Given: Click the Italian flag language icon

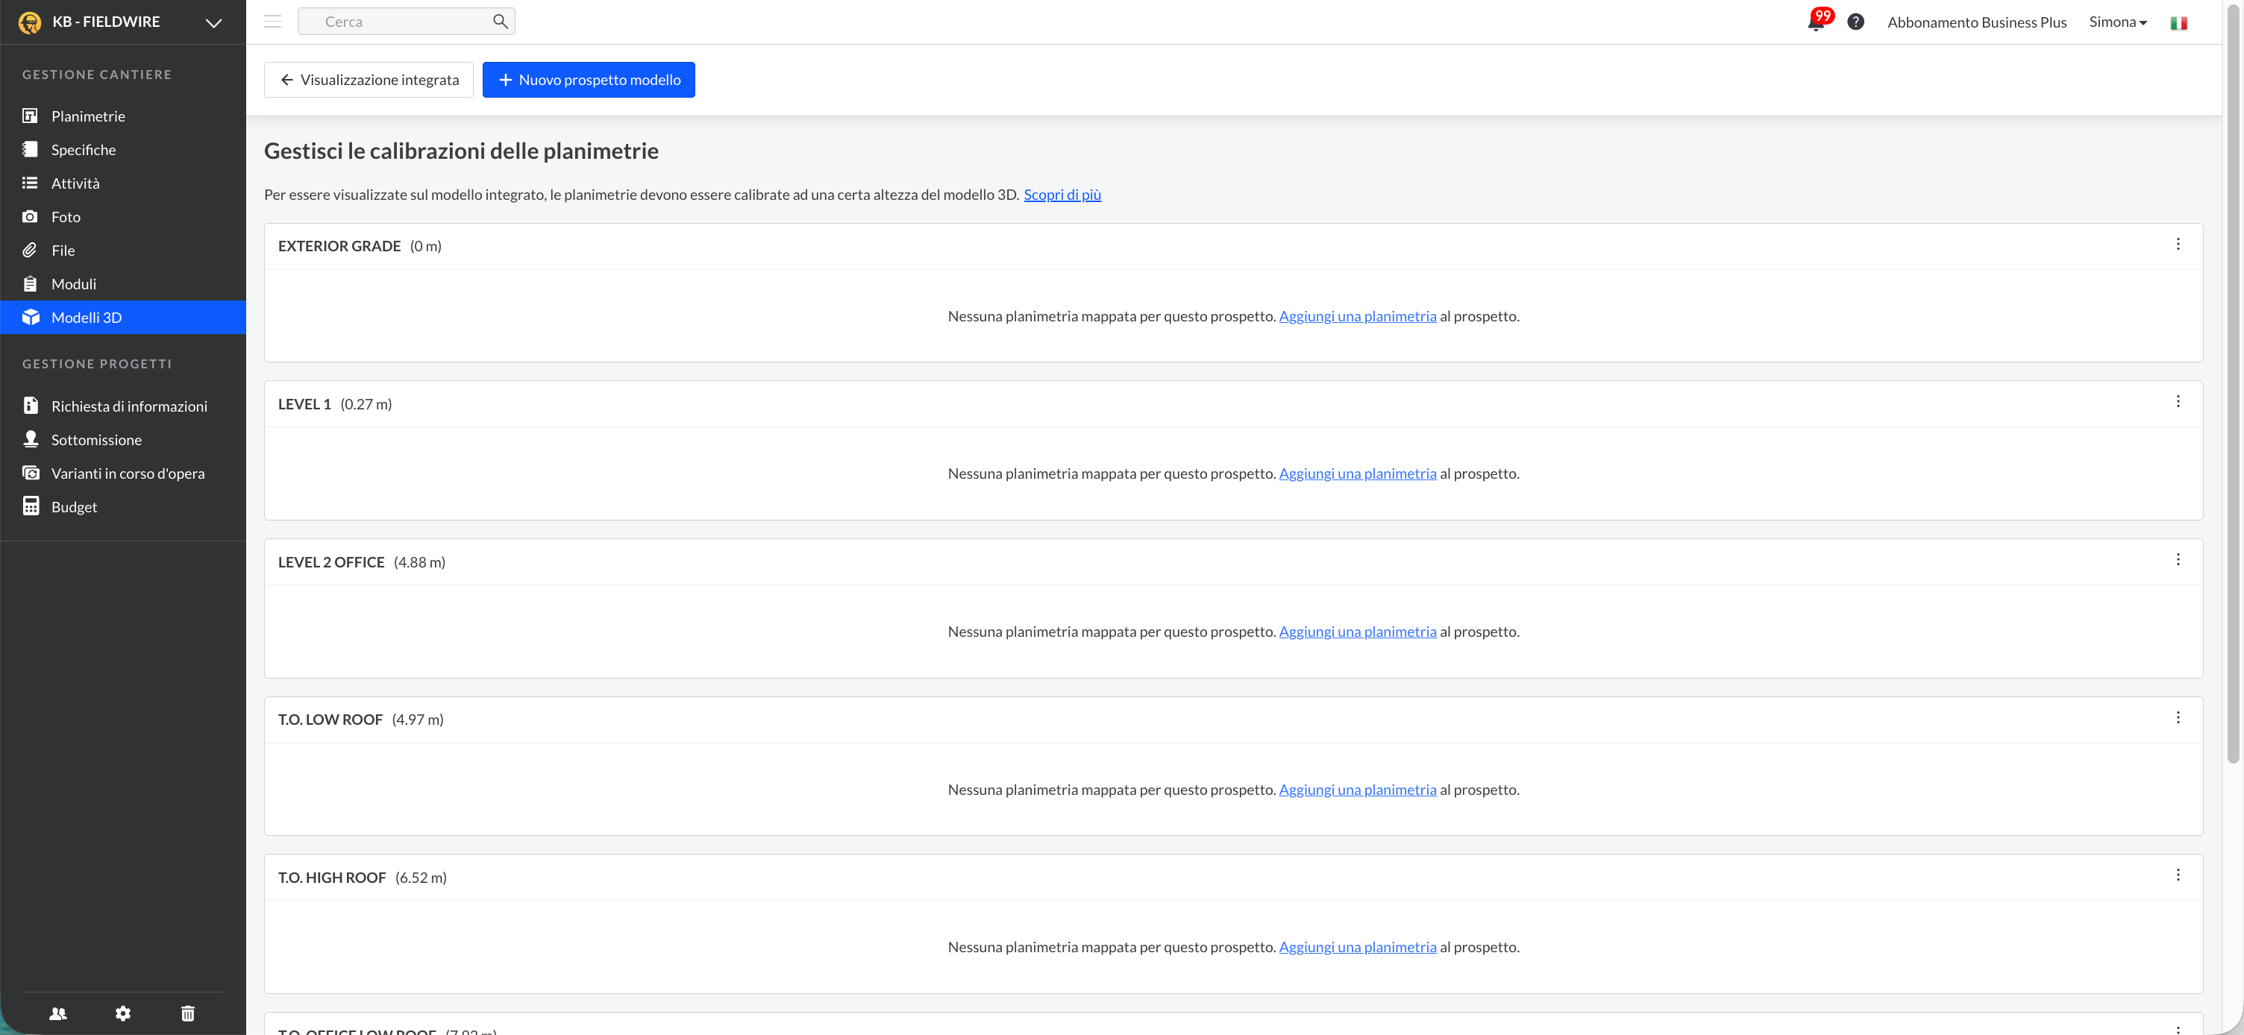Looking at the screenshot, I should coord(2178,22).
